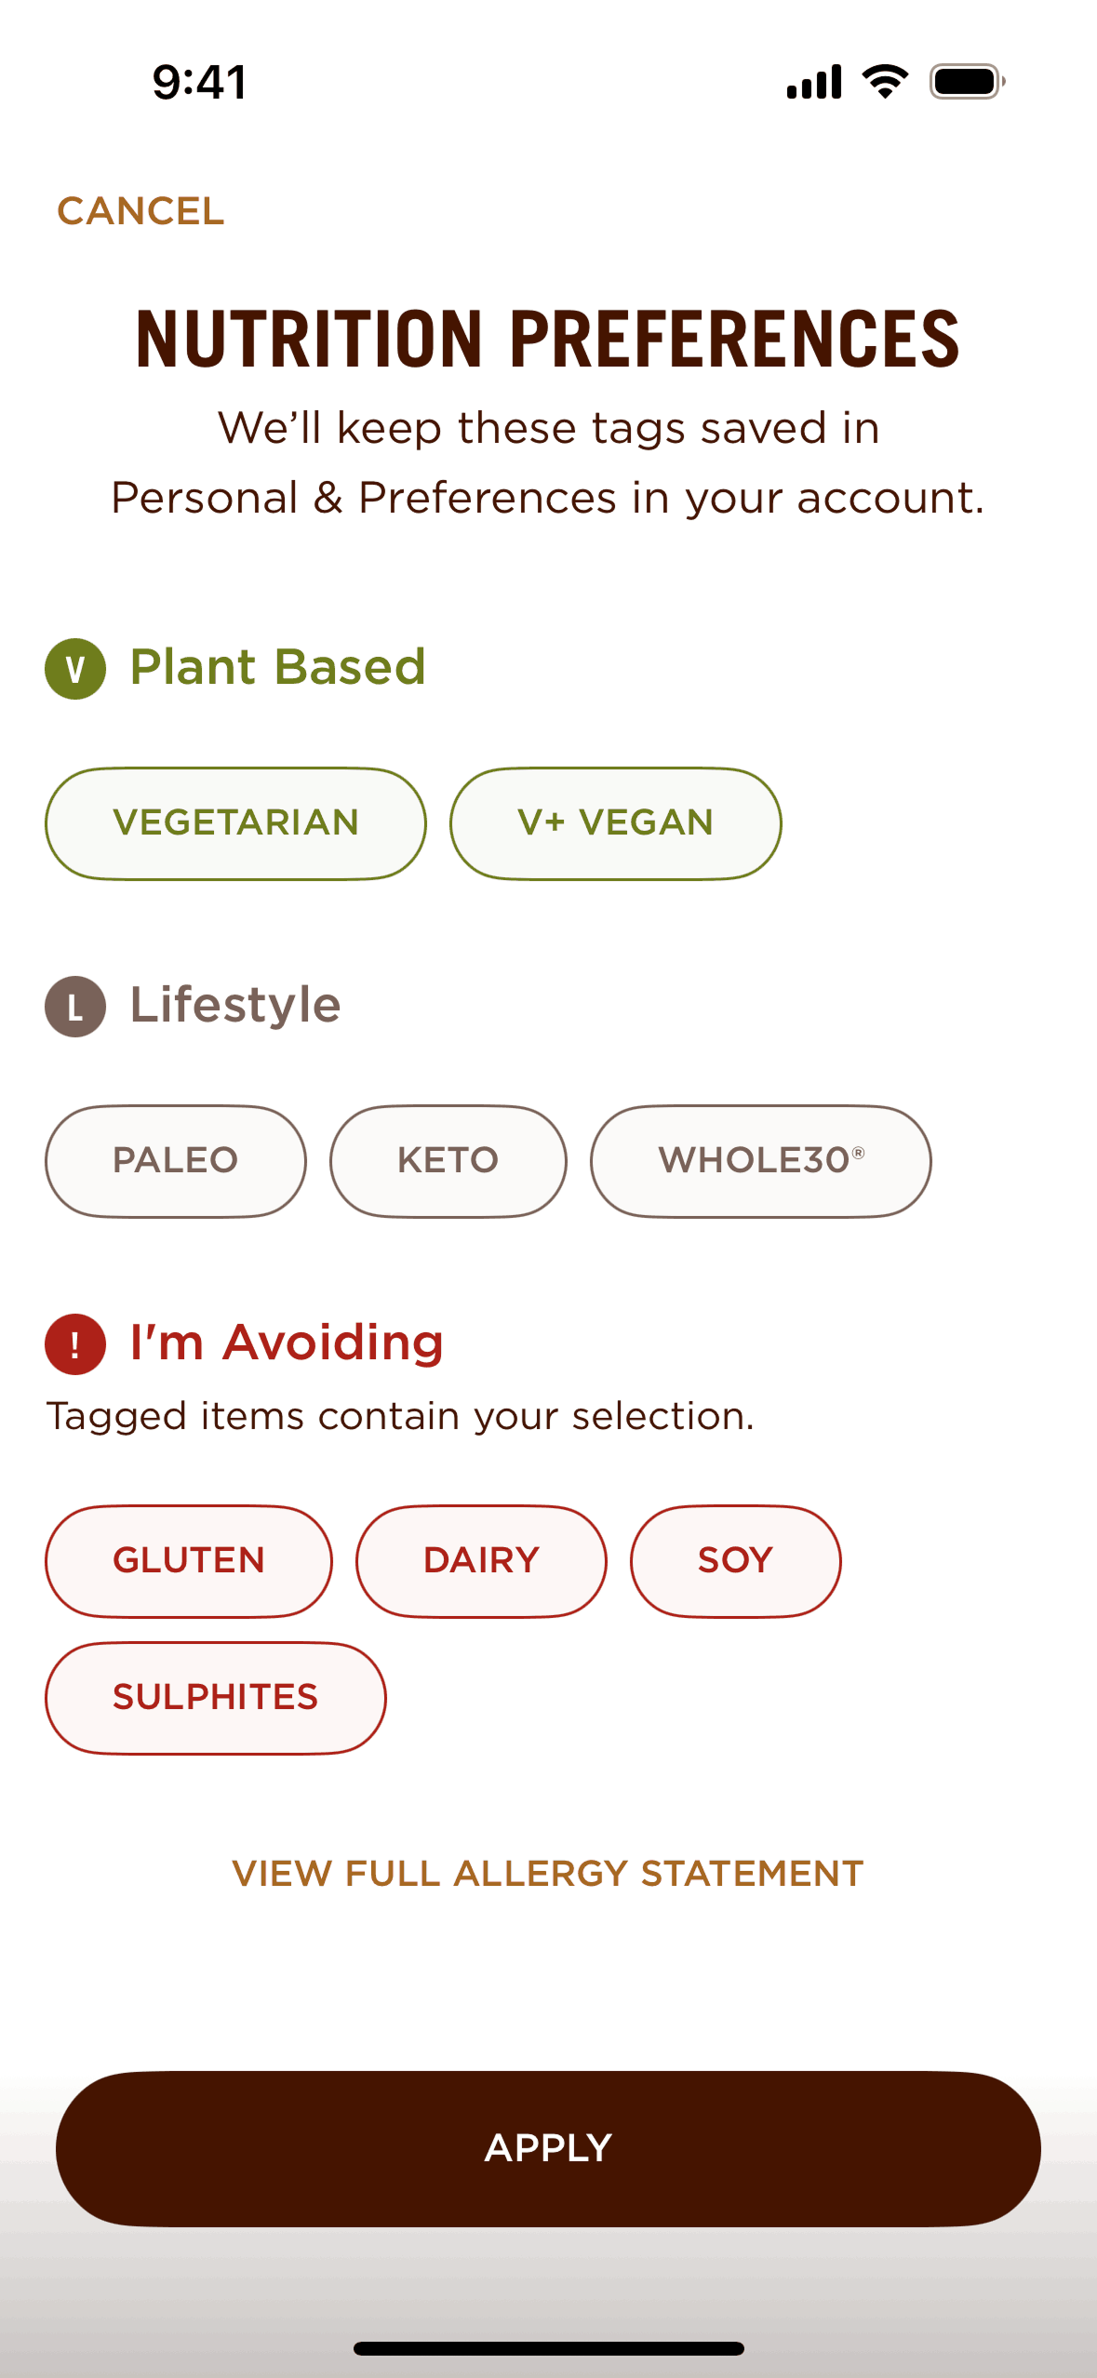Enable the Soy avoidance tag
This screenshot has height=2378, width=1097.
735,1561
